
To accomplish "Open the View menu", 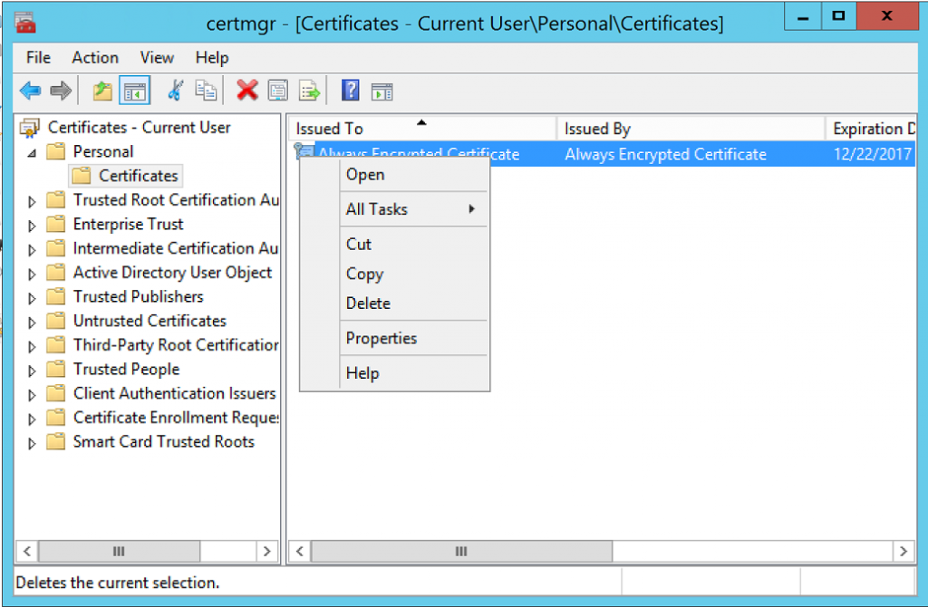I will coord(157,57).
